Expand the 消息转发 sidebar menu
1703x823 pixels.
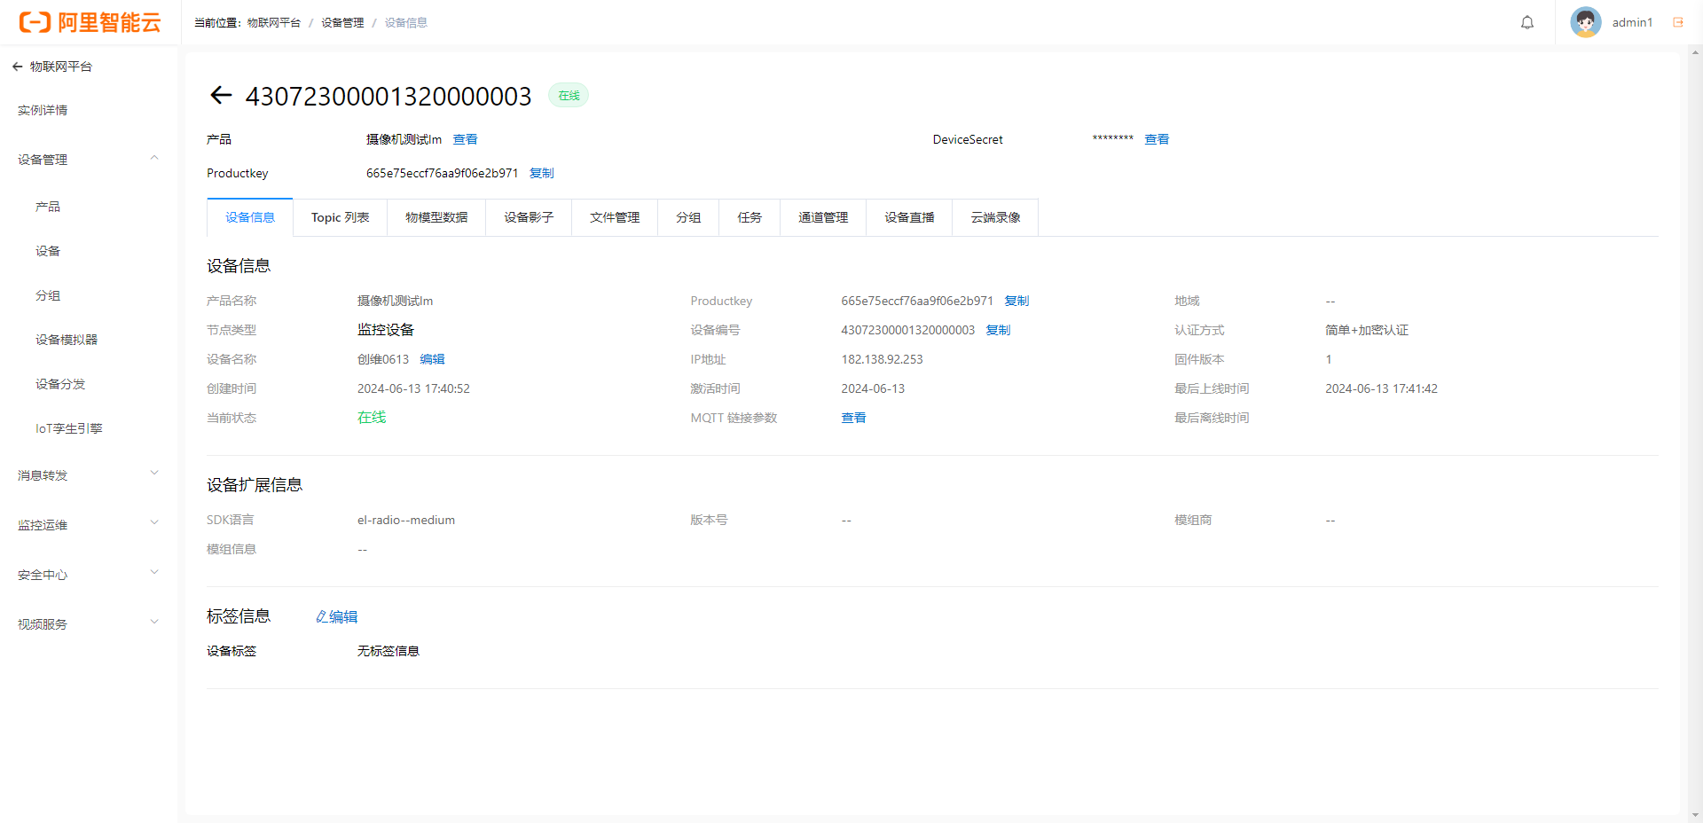click(154, 474)
